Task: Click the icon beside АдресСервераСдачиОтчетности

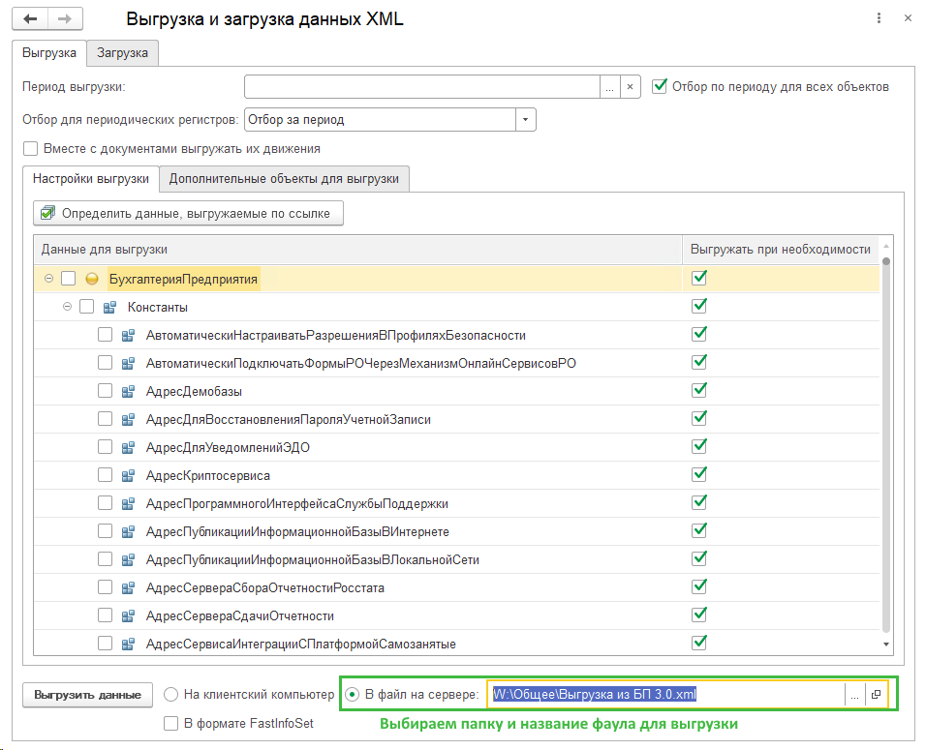Action: [x=128, y=616]
